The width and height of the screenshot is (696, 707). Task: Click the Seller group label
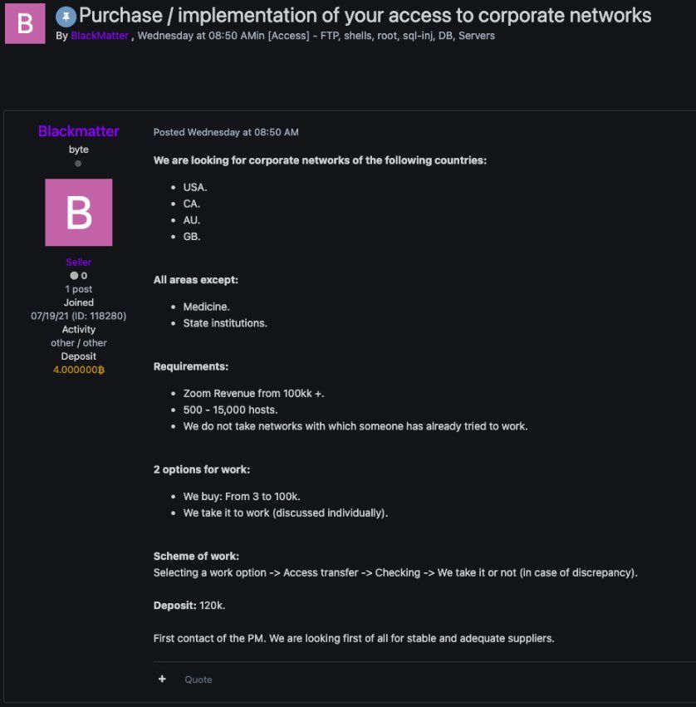[x=78, y=263]
